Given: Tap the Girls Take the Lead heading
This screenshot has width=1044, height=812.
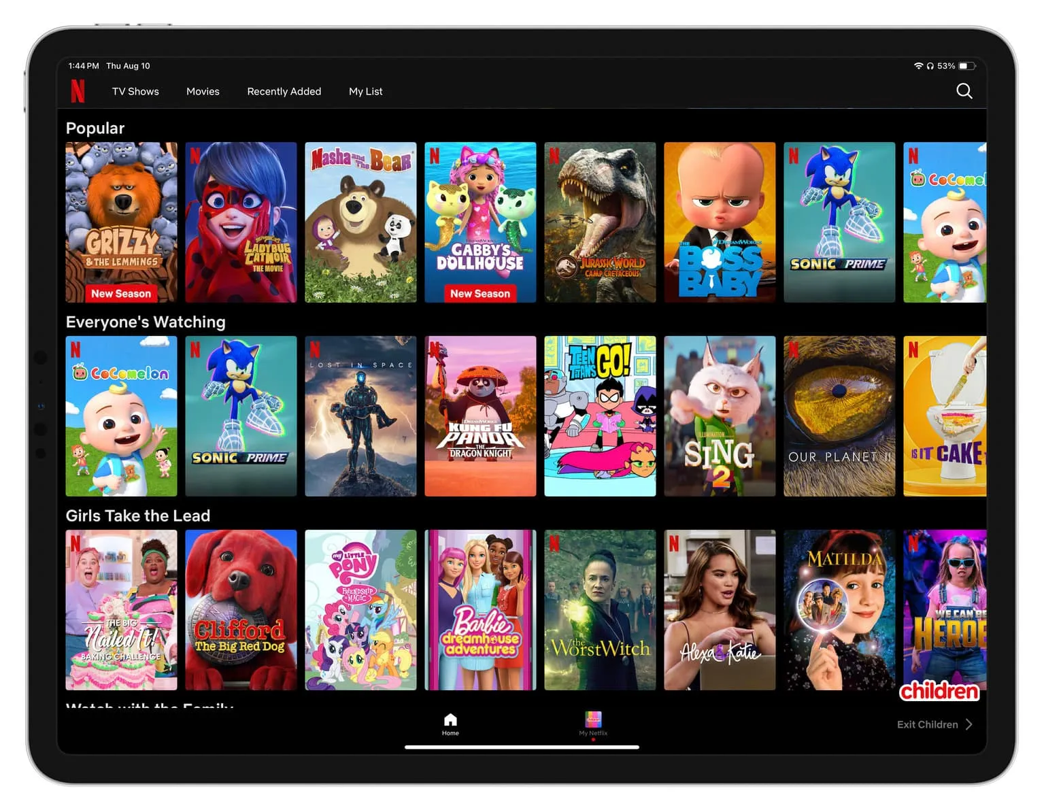Looking at the screenshot, I should tap(138, 516).
